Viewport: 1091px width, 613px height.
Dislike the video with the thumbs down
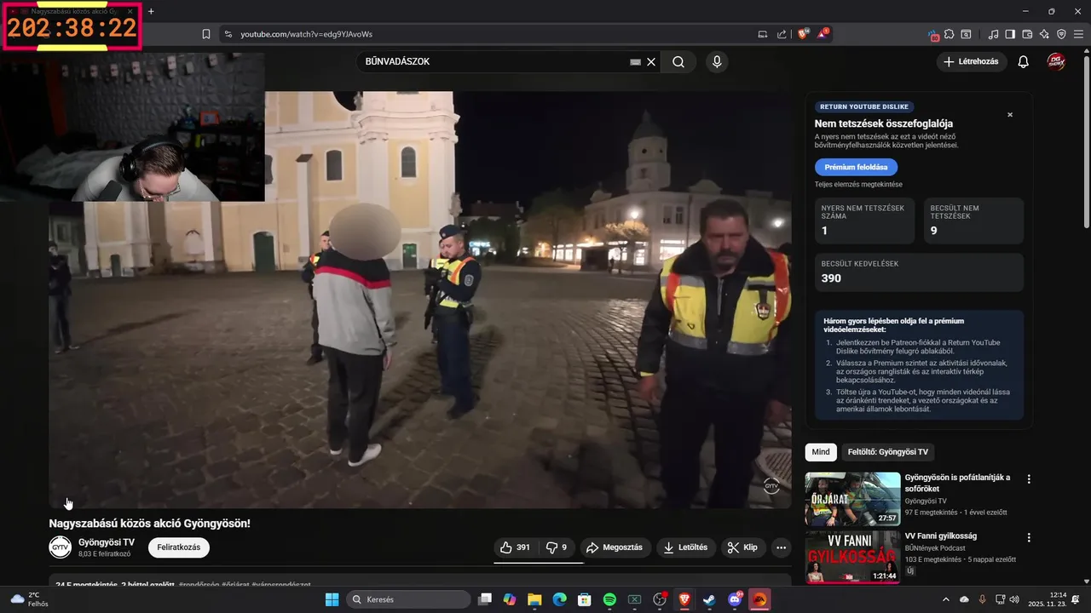557,547
